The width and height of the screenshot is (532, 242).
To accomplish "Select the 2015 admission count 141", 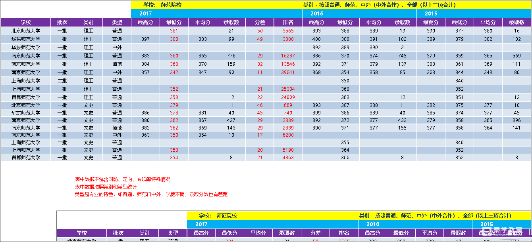I will tap(517, 128).
